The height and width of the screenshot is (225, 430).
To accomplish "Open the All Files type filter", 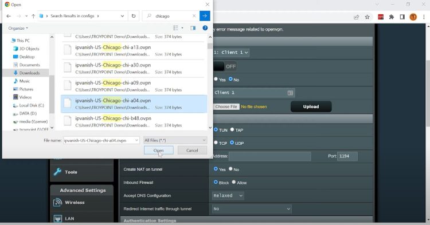I will [175, 140].
